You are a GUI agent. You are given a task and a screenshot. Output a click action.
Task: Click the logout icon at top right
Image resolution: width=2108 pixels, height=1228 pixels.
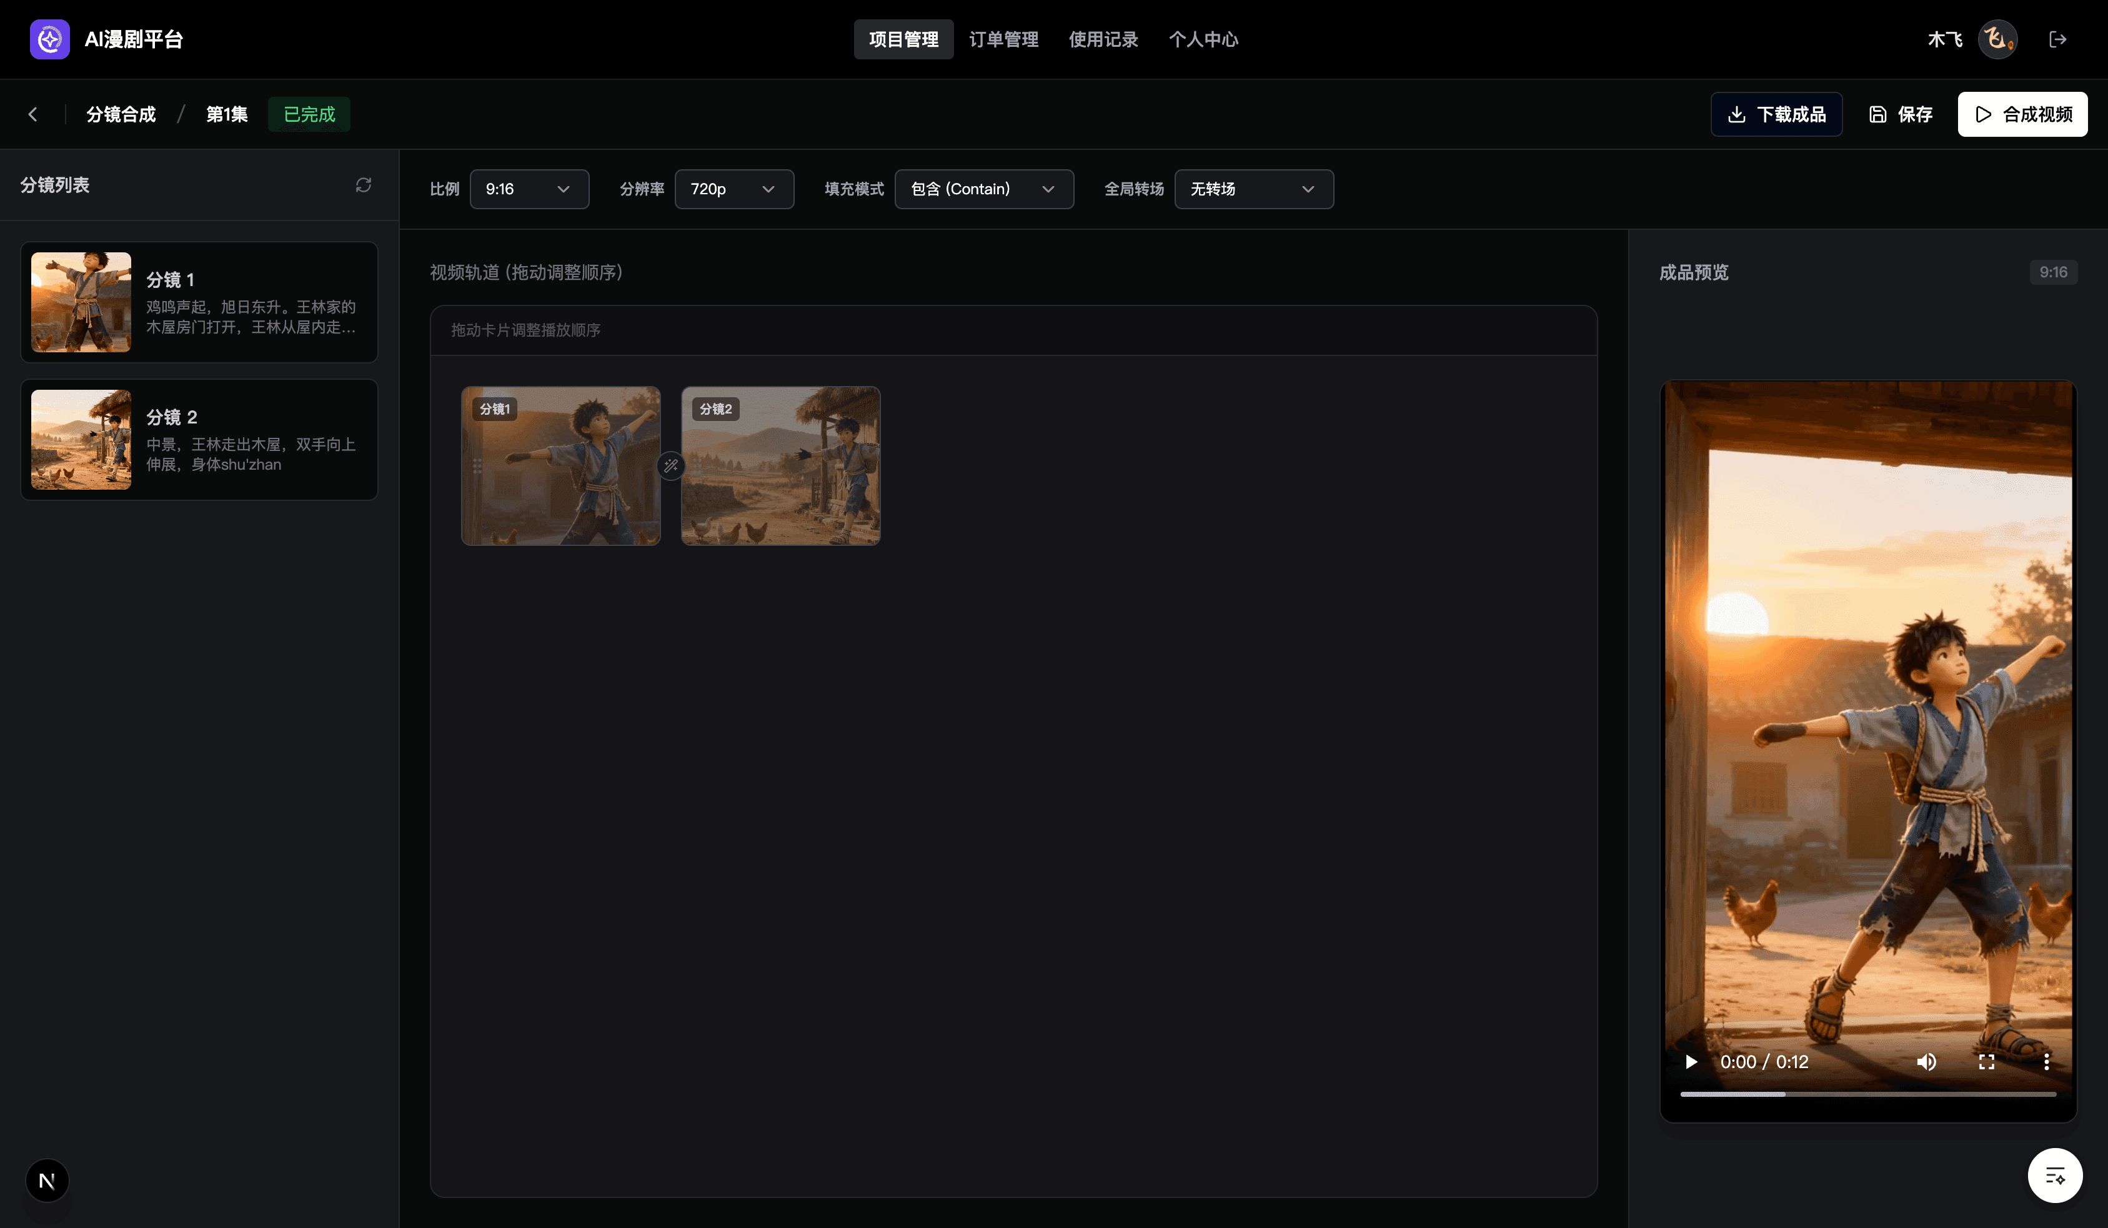2058,39
